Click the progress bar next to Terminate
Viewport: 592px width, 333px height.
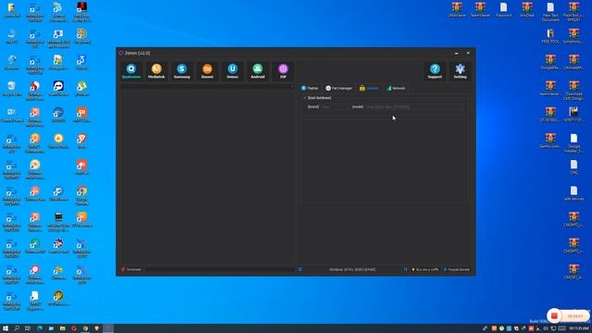point(220,269)
